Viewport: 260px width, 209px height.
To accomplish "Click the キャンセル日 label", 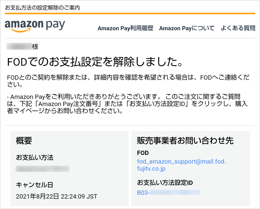I will click(x=34, y=185).
